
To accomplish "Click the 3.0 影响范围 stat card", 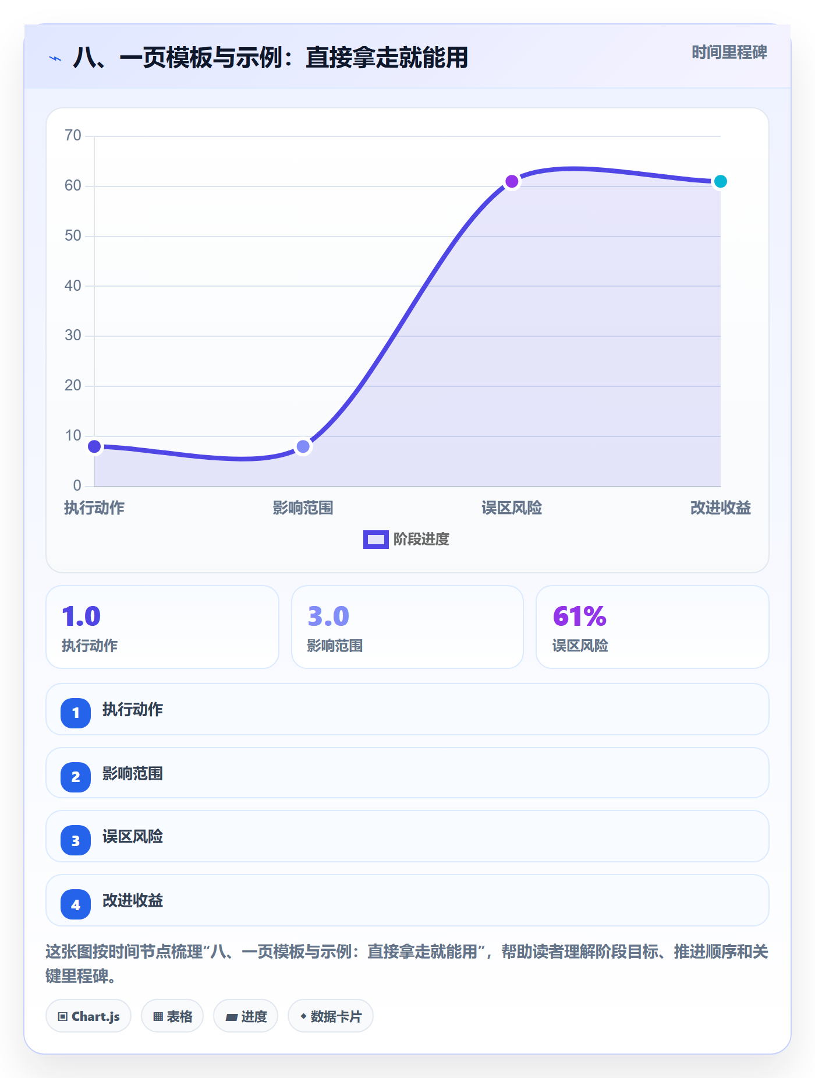I will click(x=408, y=627).
